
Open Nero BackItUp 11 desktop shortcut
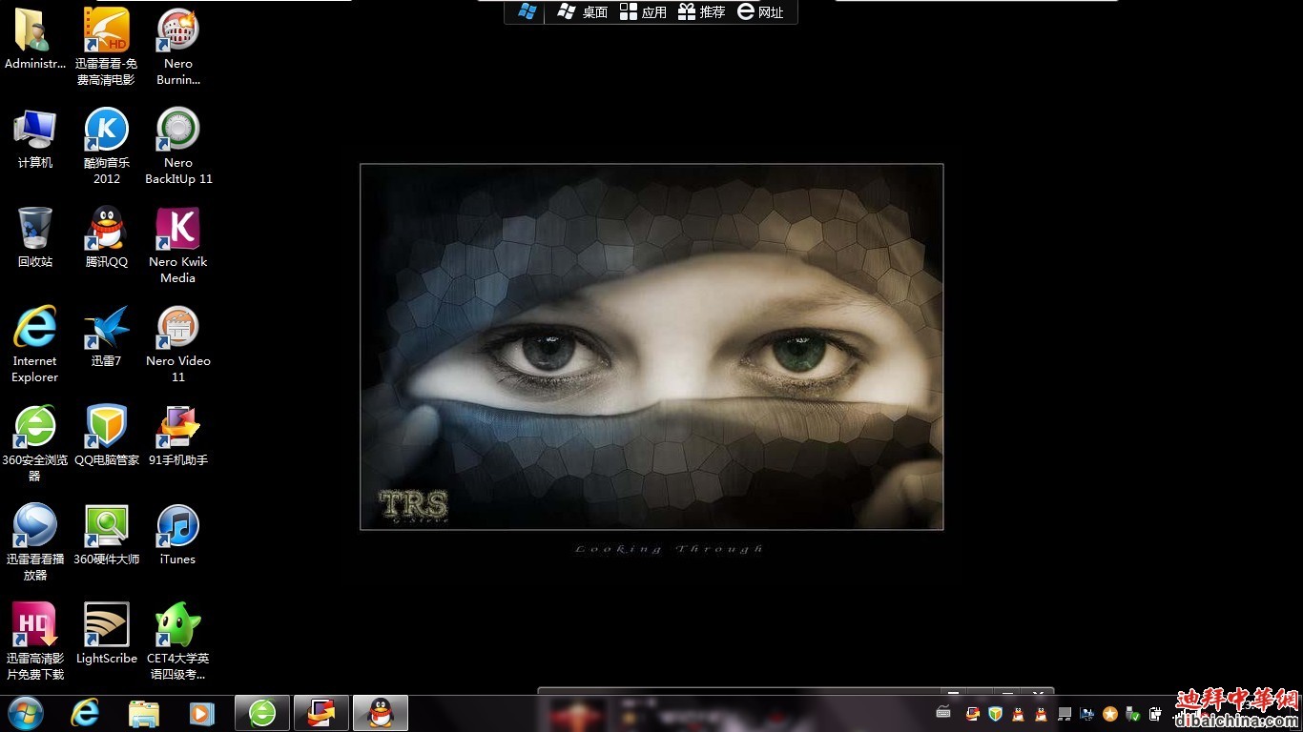[x=177, y=145]
